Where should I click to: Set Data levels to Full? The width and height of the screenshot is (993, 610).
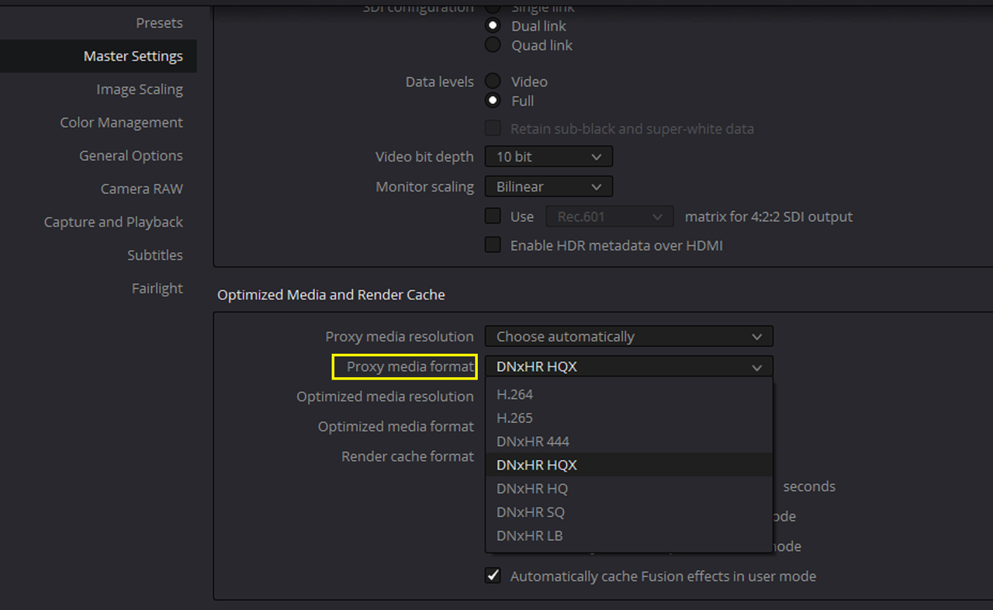(493, 100)
